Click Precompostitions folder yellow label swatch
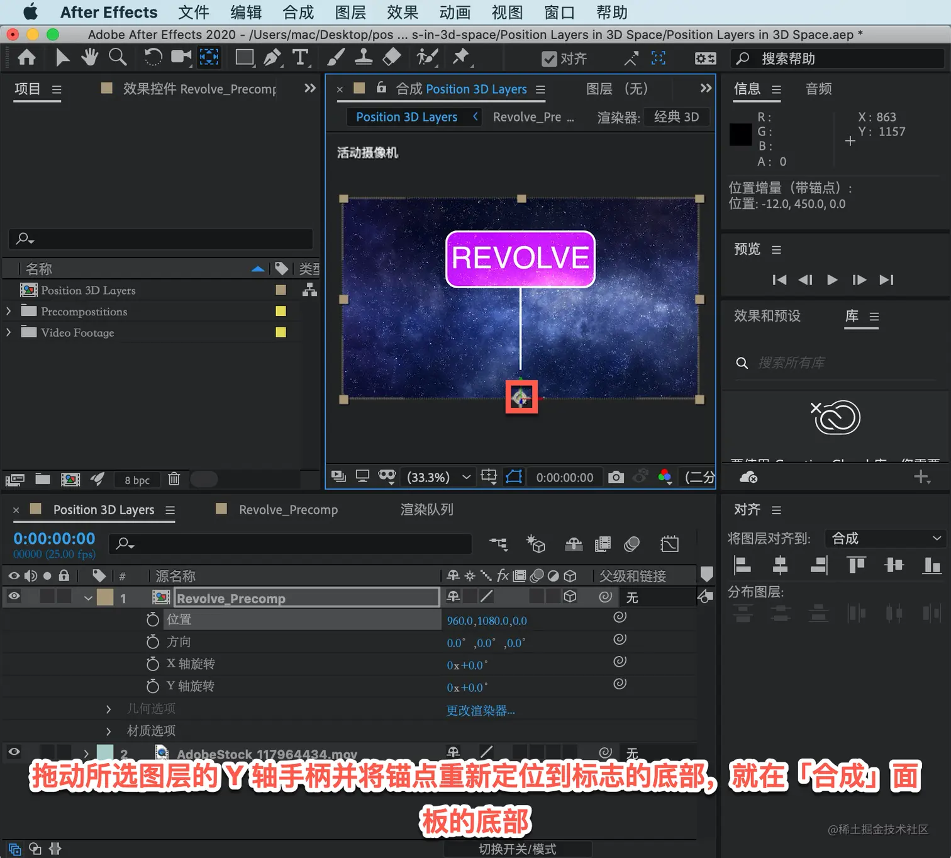 (x=281, y=311)
